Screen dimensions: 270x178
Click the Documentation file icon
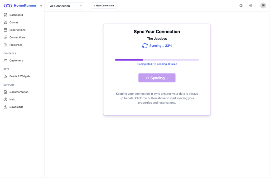[x=5, y=92]
